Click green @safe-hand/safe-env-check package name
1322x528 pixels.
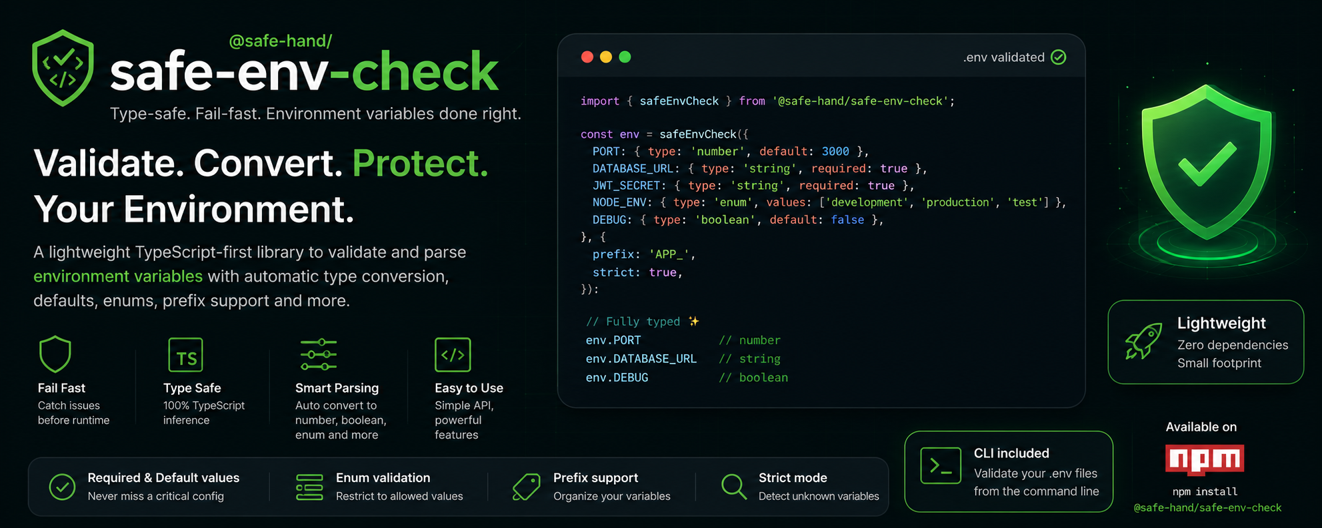pyautogui.click(x=1207, y=508)
